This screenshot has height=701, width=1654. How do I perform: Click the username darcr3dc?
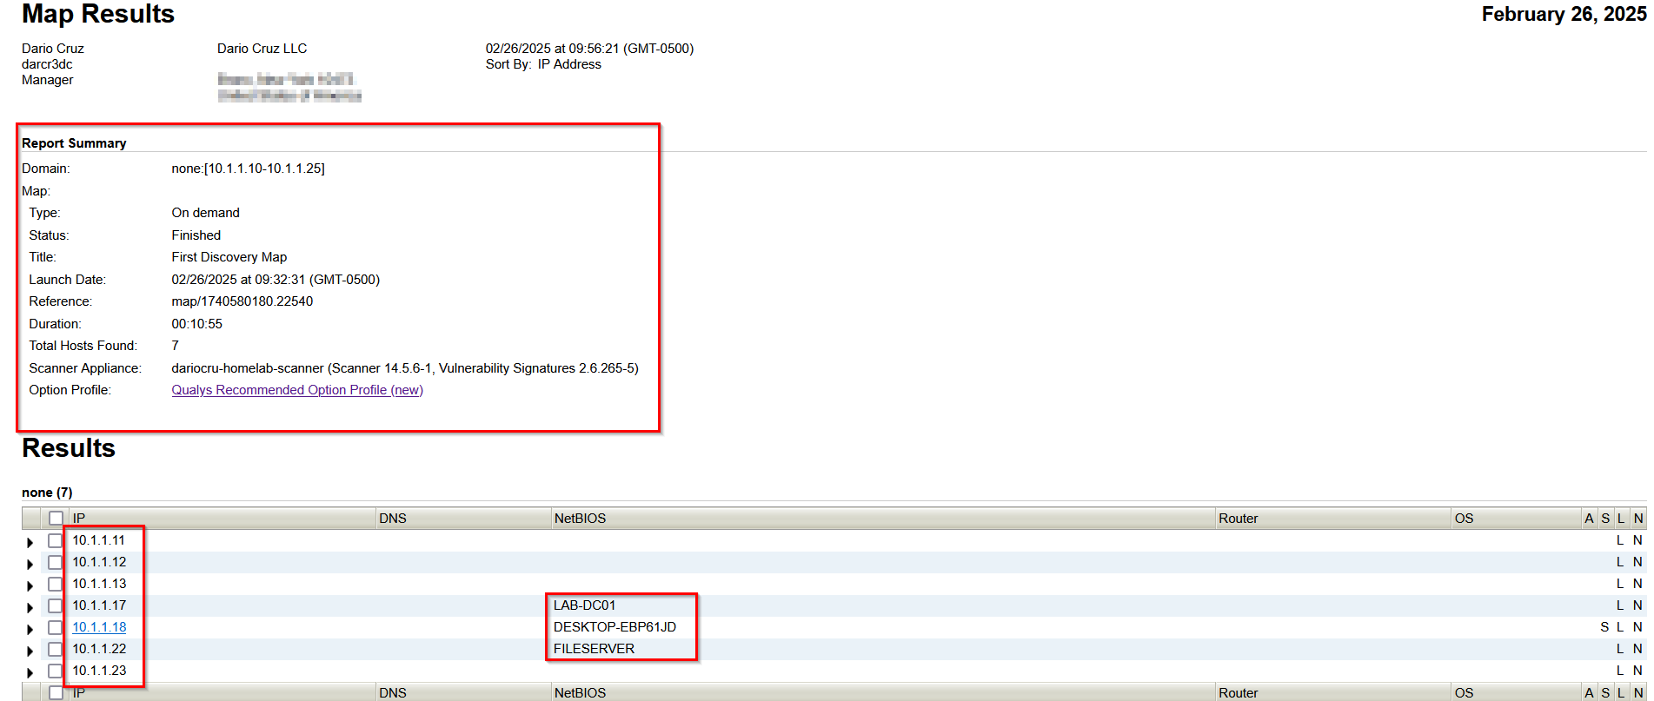[47, 64]
